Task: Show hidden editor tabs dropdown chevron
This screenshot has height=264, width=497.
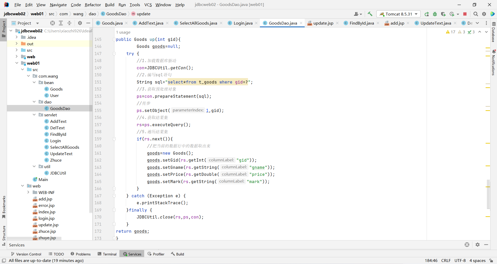Action: (x=477, y=23)
